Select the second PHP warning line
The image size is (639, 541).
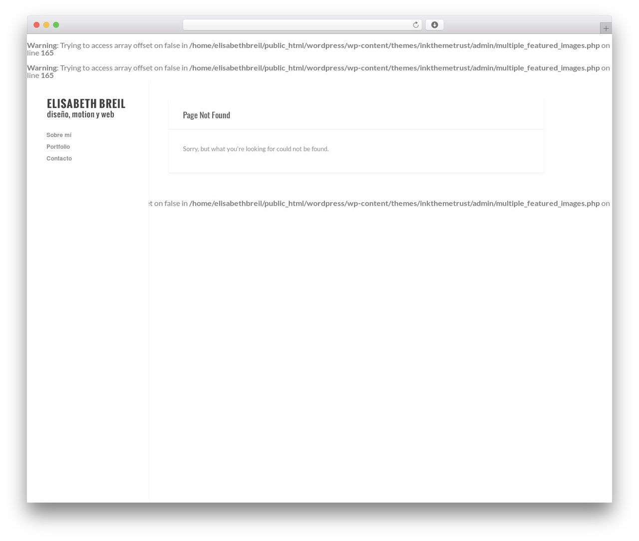[319, 71]
